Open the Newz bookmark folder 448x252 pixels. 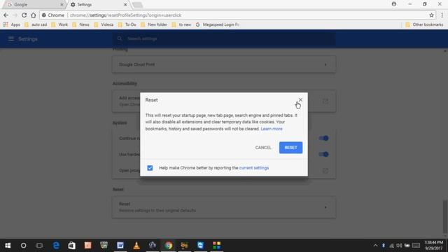click(81, 24)
